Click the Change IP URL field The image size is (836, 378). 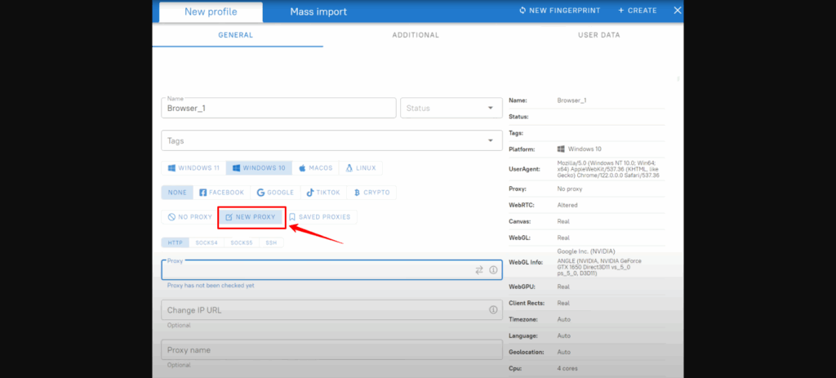click(331, 309)
